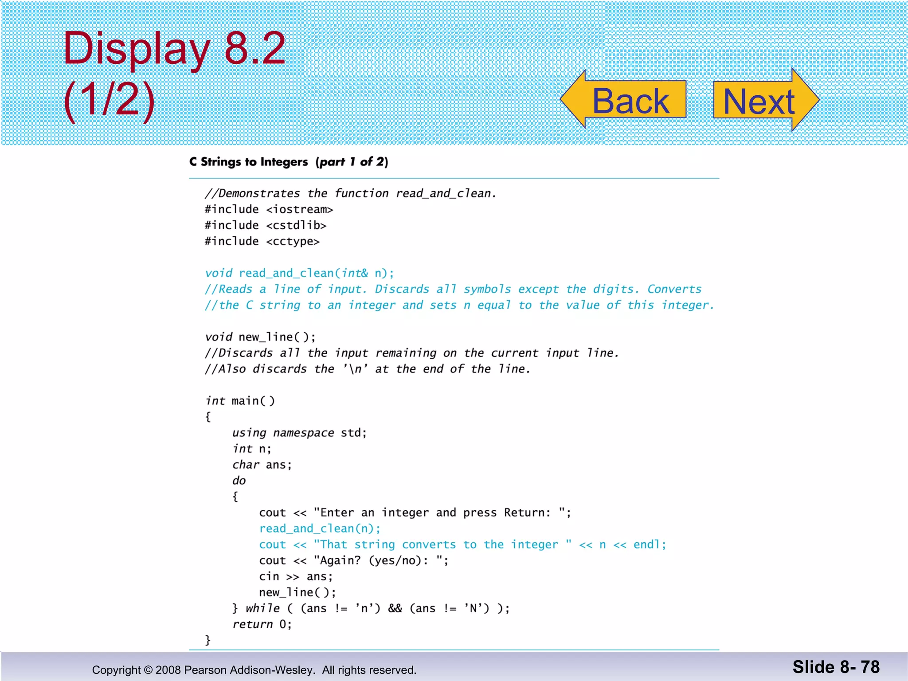908x681 pixels.
Task: Click the while condition line
Action: pos(371,608)
